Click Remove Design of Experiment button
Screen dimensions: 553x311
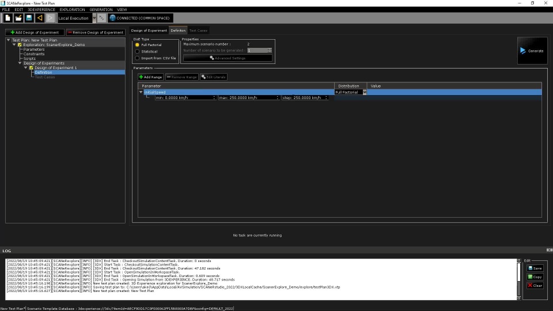[96, 32]
